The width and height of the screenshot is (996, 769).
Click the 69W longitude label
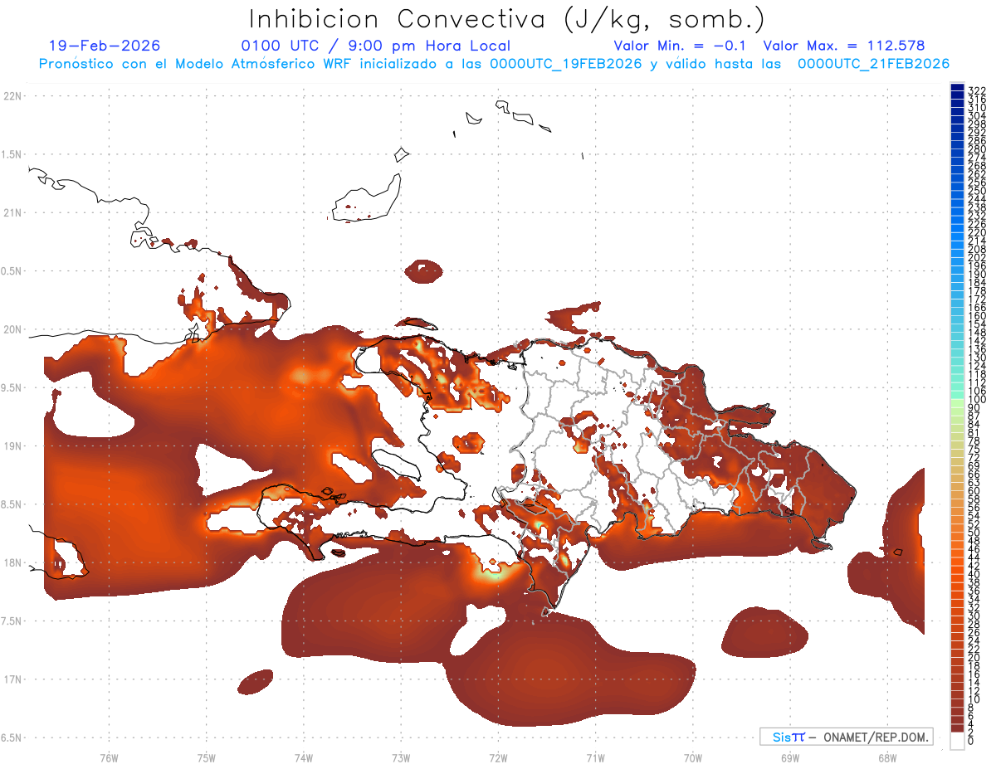[789, 757]
